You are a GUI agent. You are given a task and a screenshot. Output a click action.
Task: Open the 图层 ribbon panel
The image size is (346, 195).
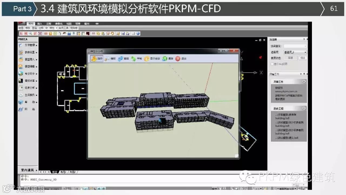click(x=35, y=28)
